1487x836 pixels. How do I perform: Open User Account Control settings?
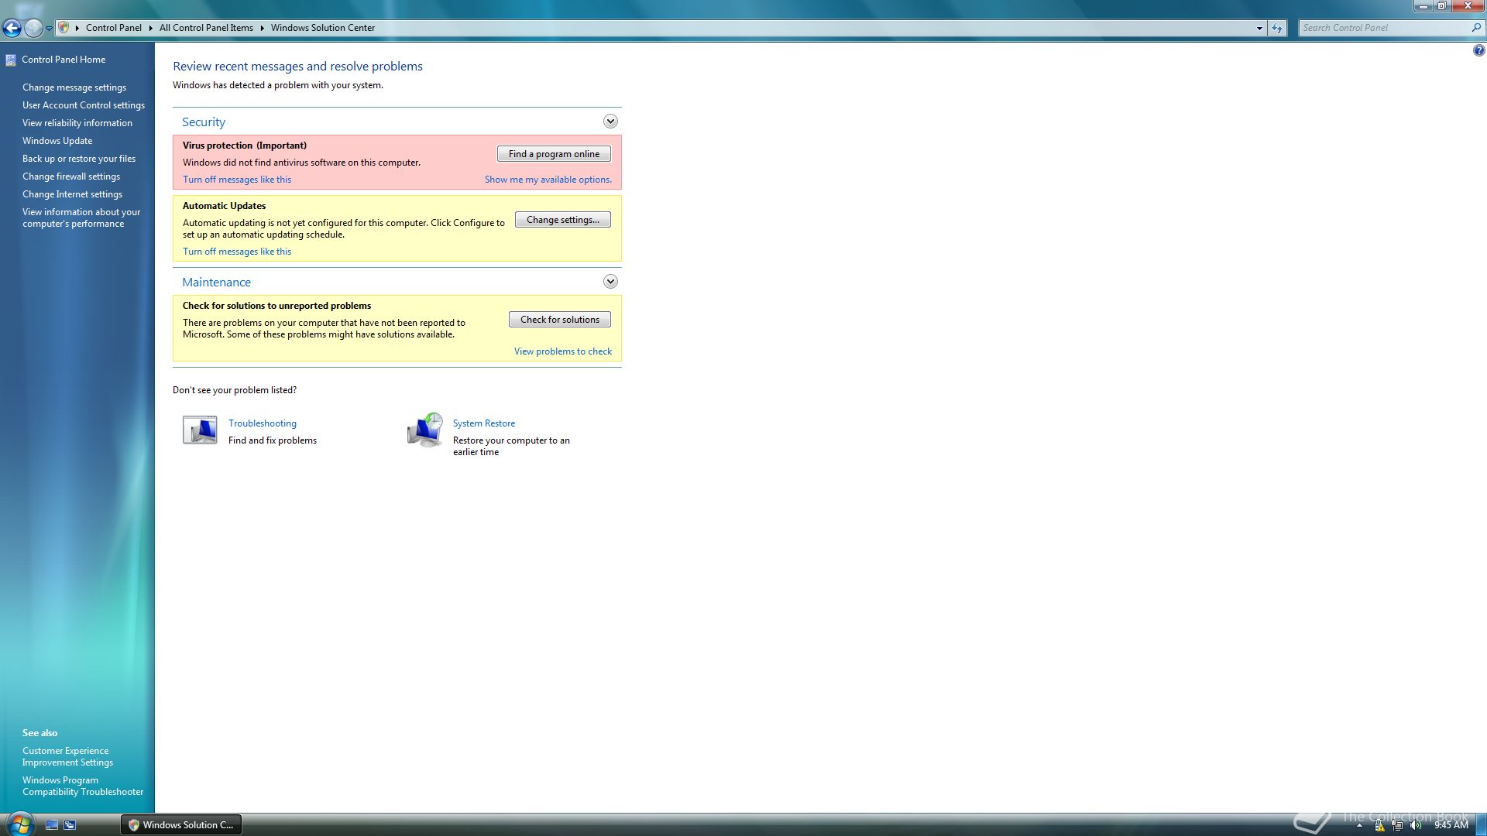pos(84,105)
